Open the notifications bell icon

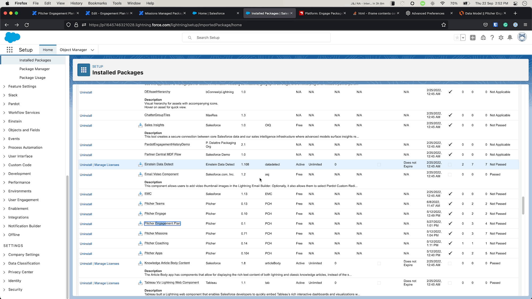pos(510,38)
